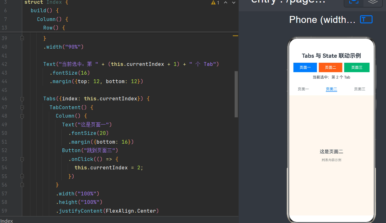Click fold end marker at line 56

point(22,185)
